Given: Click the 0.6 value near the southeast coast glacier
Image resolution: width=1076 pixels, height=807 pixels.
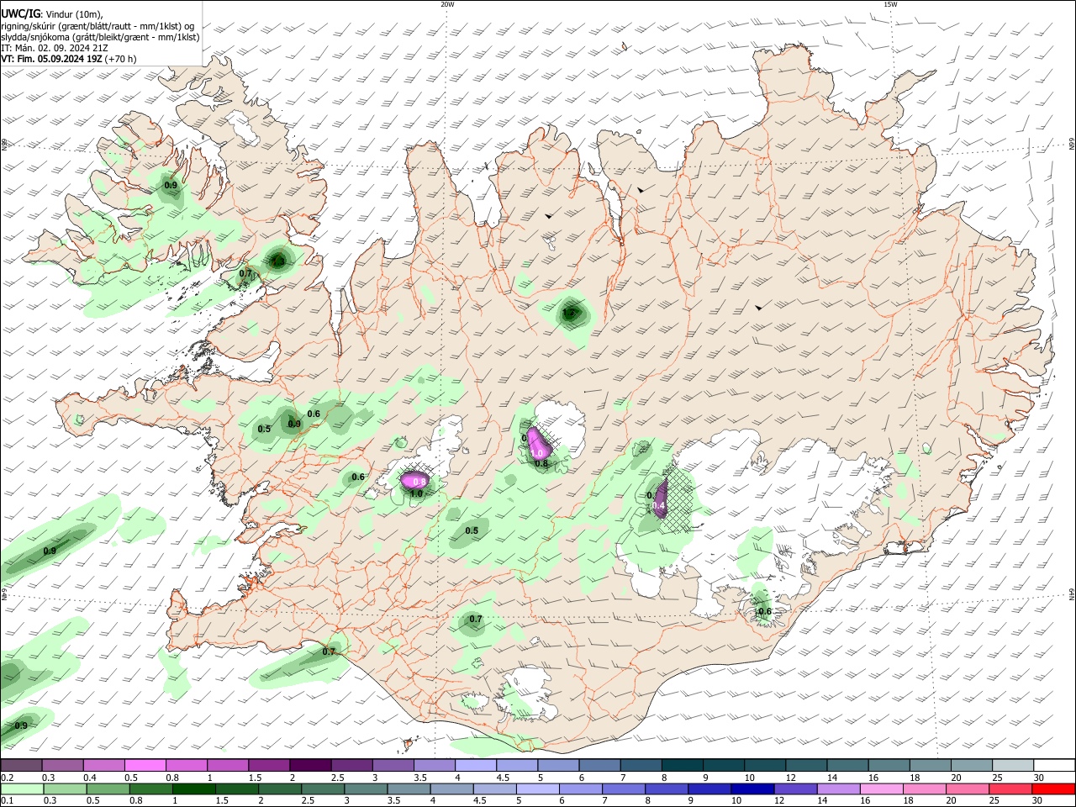Looking at the screenshot, I should tap(764, 612).
